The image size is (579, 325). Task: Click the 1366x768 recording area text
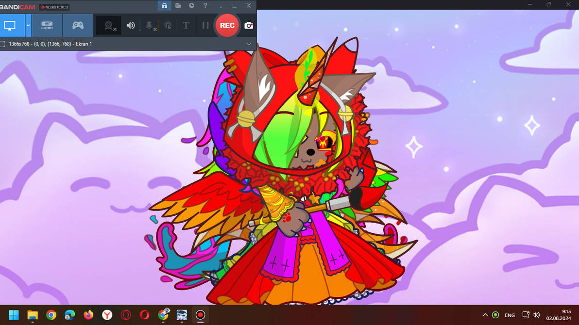click(50, 44)
